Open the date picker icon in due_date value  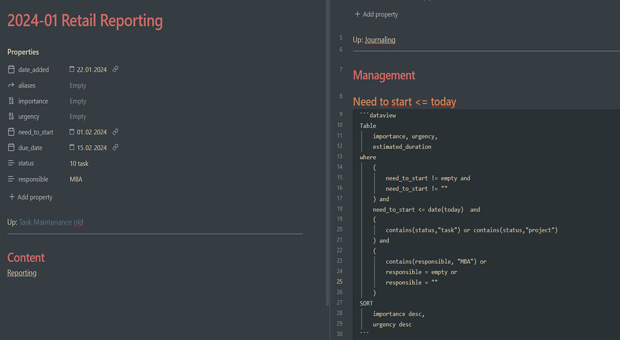[72, 148]
